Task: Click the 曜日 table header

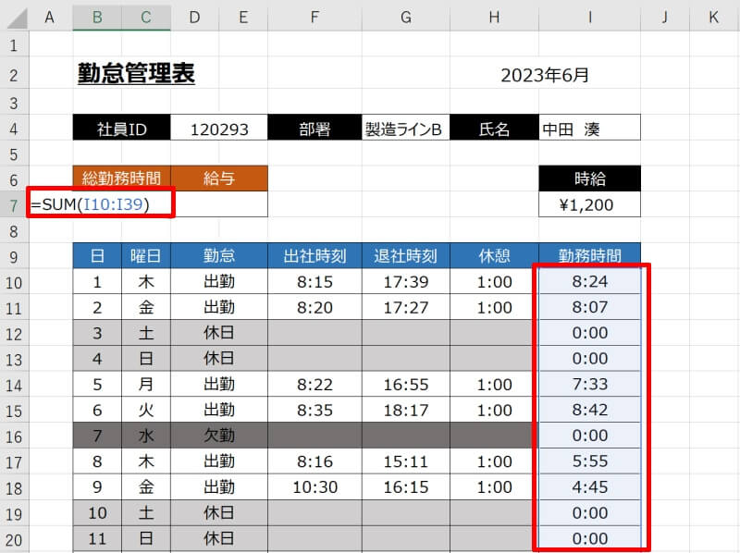Action: pyautogui.click(x=146, y=256)
